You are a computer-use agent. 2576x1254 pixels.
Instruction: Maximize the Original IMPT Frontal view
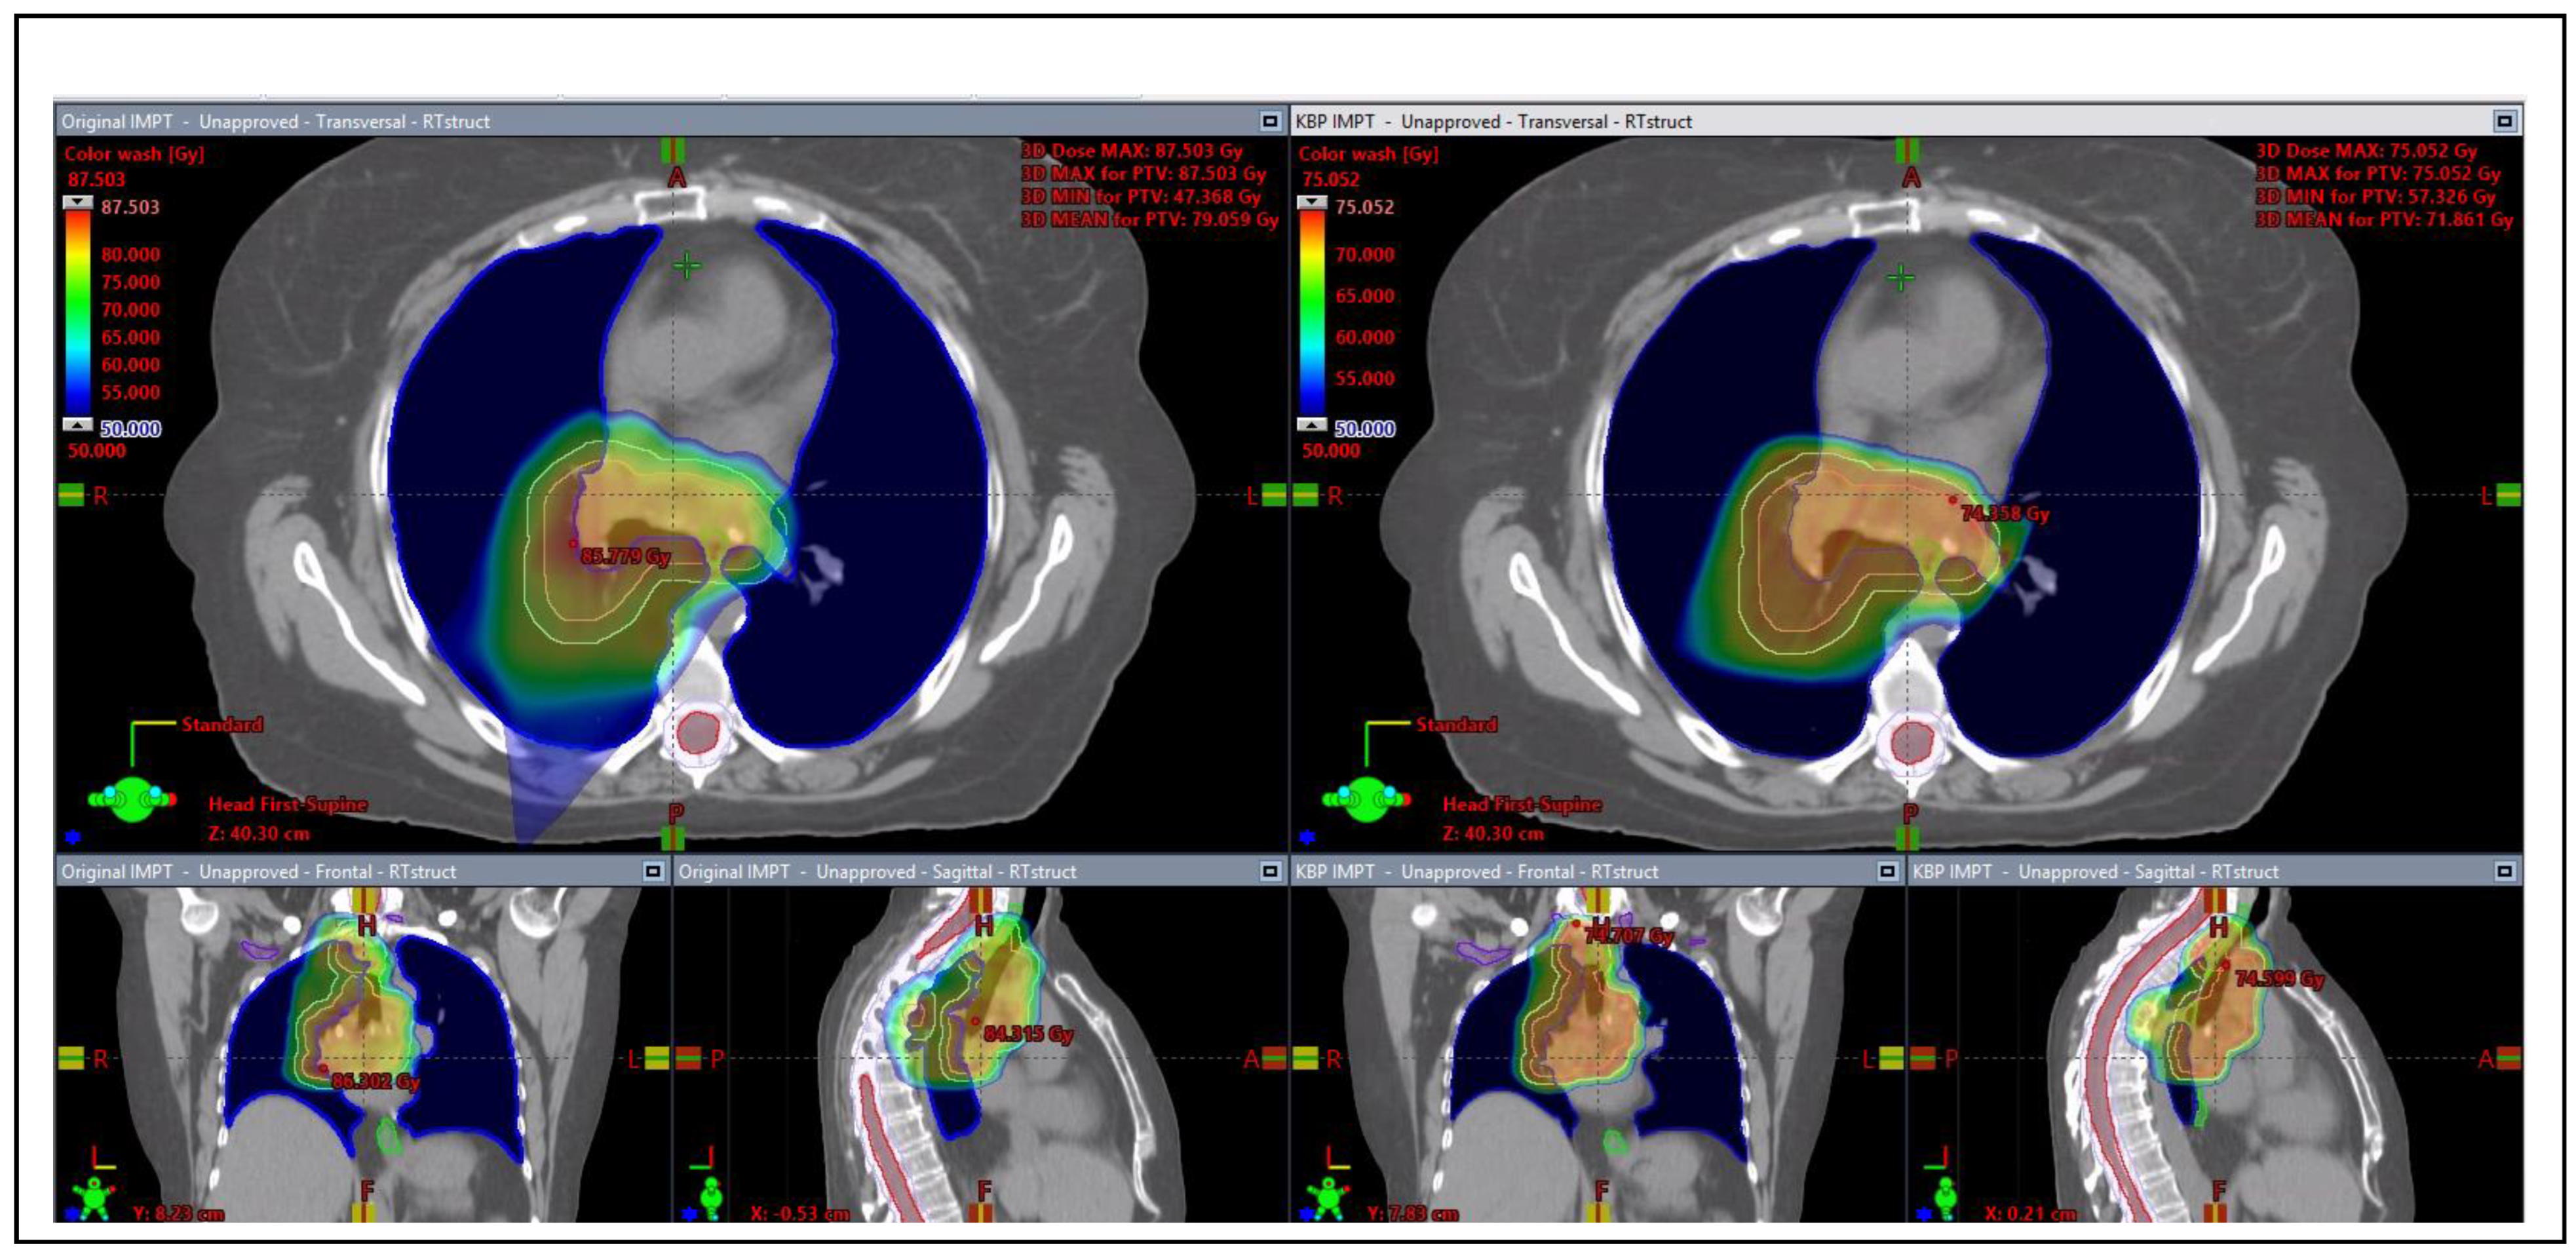click(653, 871)
